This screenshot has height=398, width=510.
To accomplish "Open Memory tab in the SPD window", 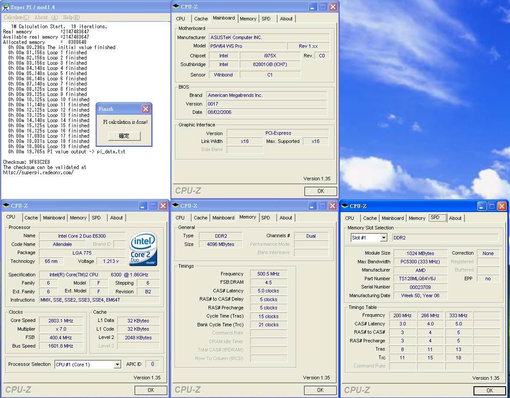I will (417, 218).
